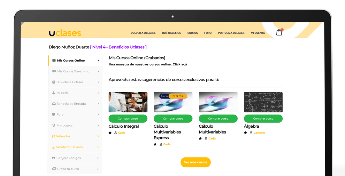Open QUÉ HACEMOS in top navigation
Viewport: 345px width, 176px height.
172,33
